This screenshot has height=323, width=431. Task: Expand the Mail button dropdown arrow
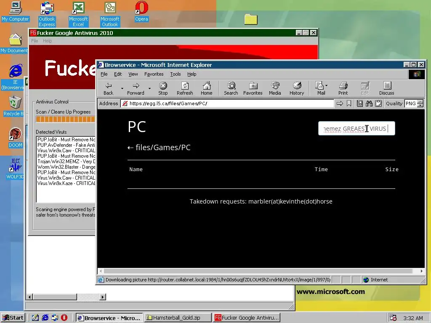point(326,86)
